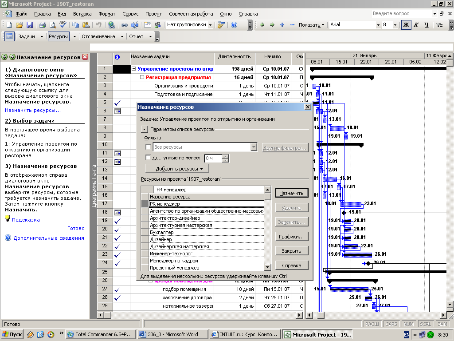Open Task Information icon
The width and height of the screenshot is (454, 341).
[147, 25]
